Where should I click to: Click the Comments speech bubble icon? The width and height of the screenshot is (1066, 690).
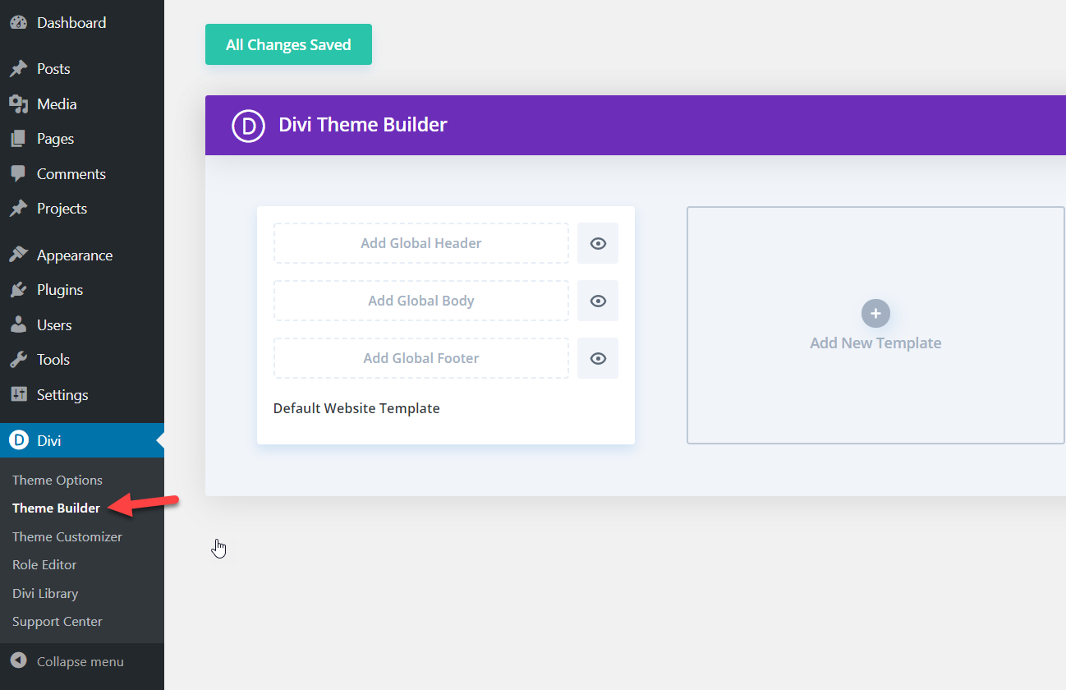[x=18, y=174]
